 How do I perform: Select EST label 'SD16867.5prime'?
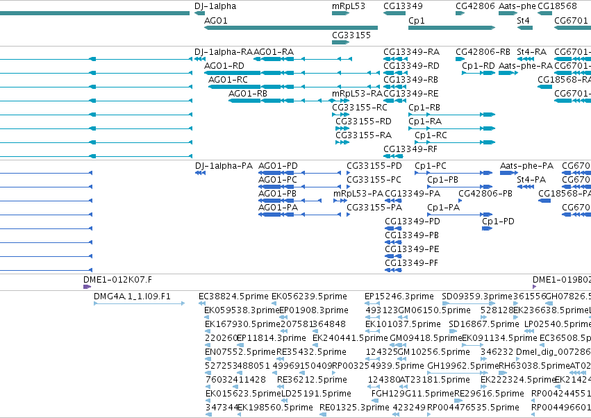pos(484,324)
